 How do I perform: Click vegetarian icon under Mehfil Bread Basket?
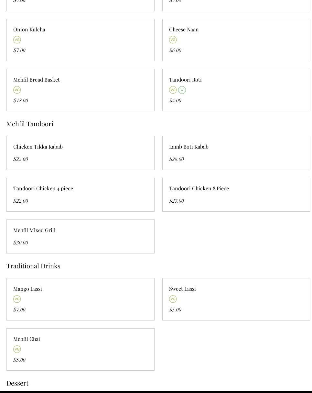click(x=17, y=90)
